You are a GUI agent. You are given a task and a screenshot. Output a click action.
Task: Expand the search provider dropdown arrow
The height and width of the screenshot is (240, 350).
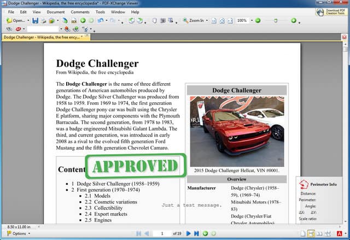pyautogui.click(x=24, y=29)
